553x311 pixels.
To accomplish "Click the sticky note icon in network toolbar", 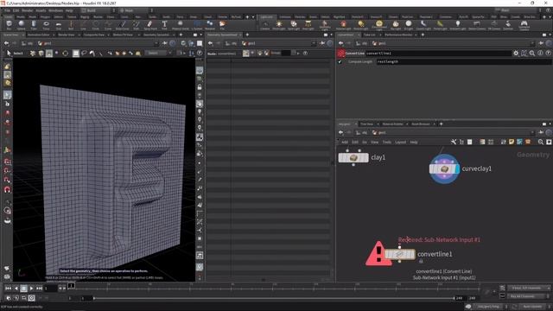I will tap(512, 142).
